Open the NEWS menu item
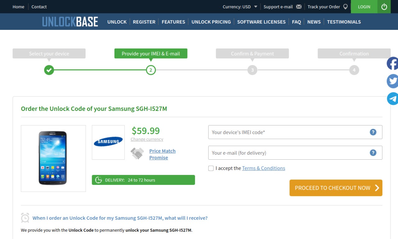This screenshot has height=239, width=398. 314,22
